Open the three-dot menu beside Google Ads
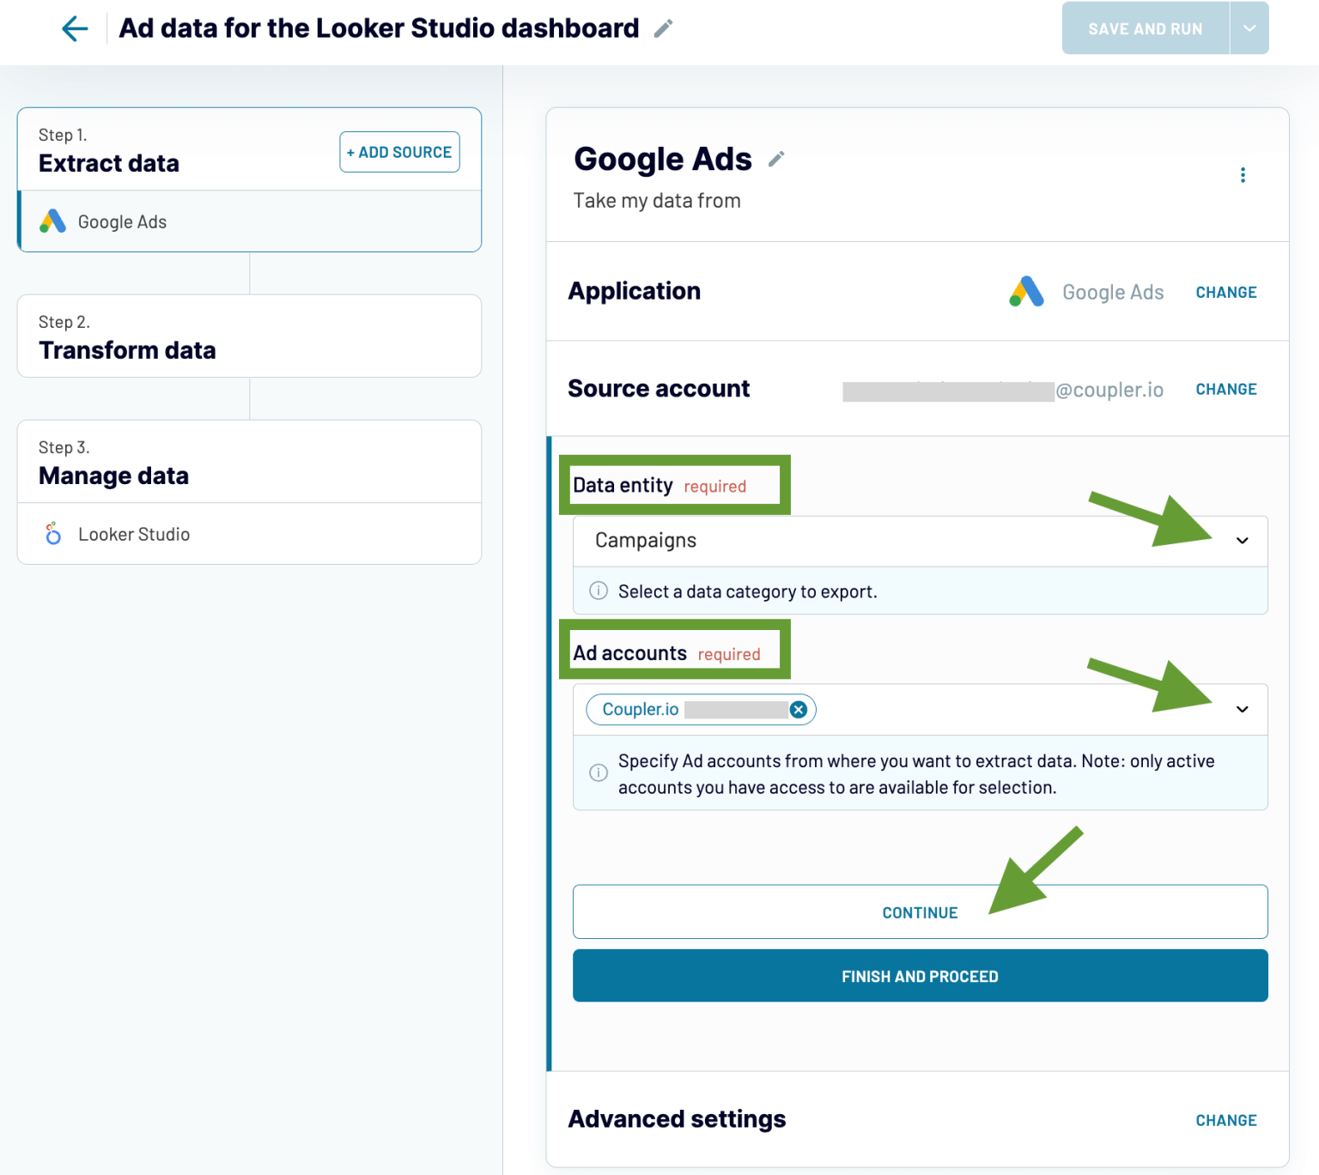The width and height of the screenshot is (1319, 1175). [1243, 174]
